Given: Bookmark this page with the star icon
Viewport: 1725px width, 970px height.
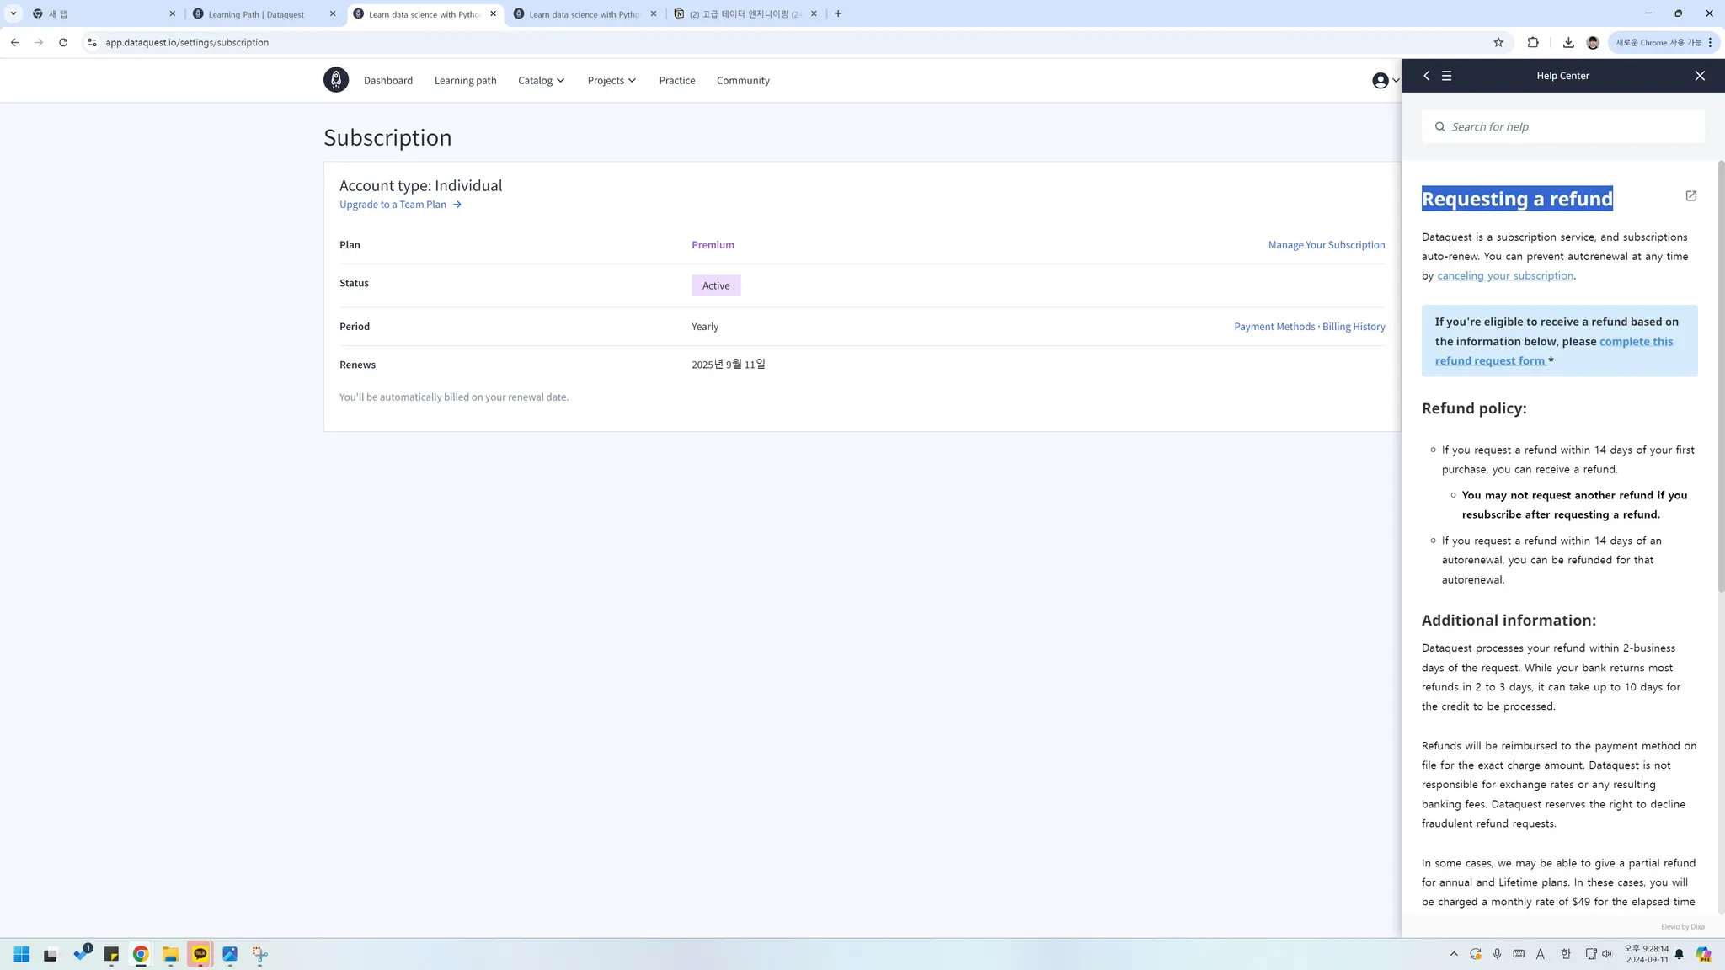Looking at the screenshot, I should click(1498, 42).
